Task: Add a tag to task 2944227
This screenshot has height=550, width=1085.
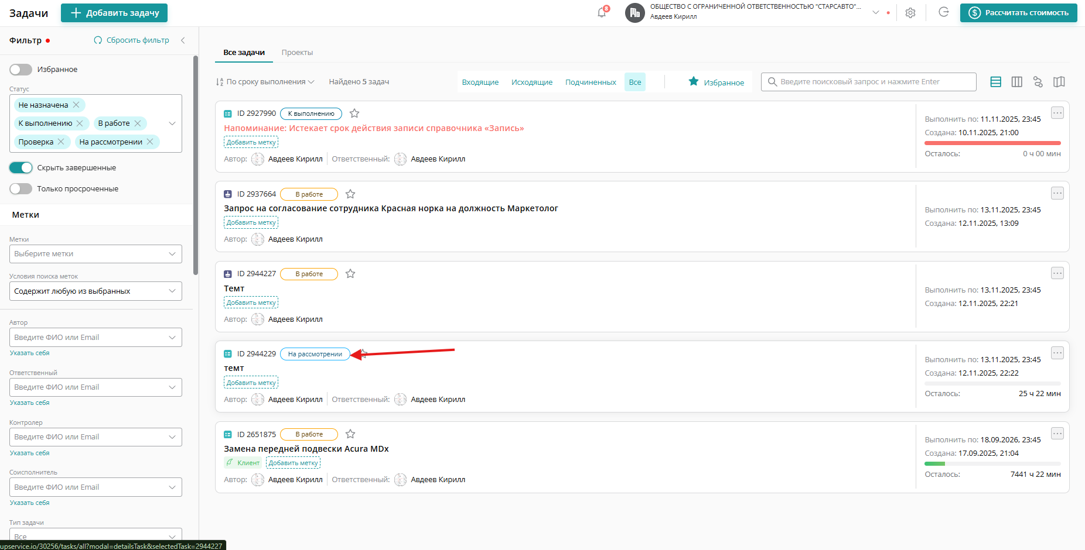Action: [x=251, y=303]
